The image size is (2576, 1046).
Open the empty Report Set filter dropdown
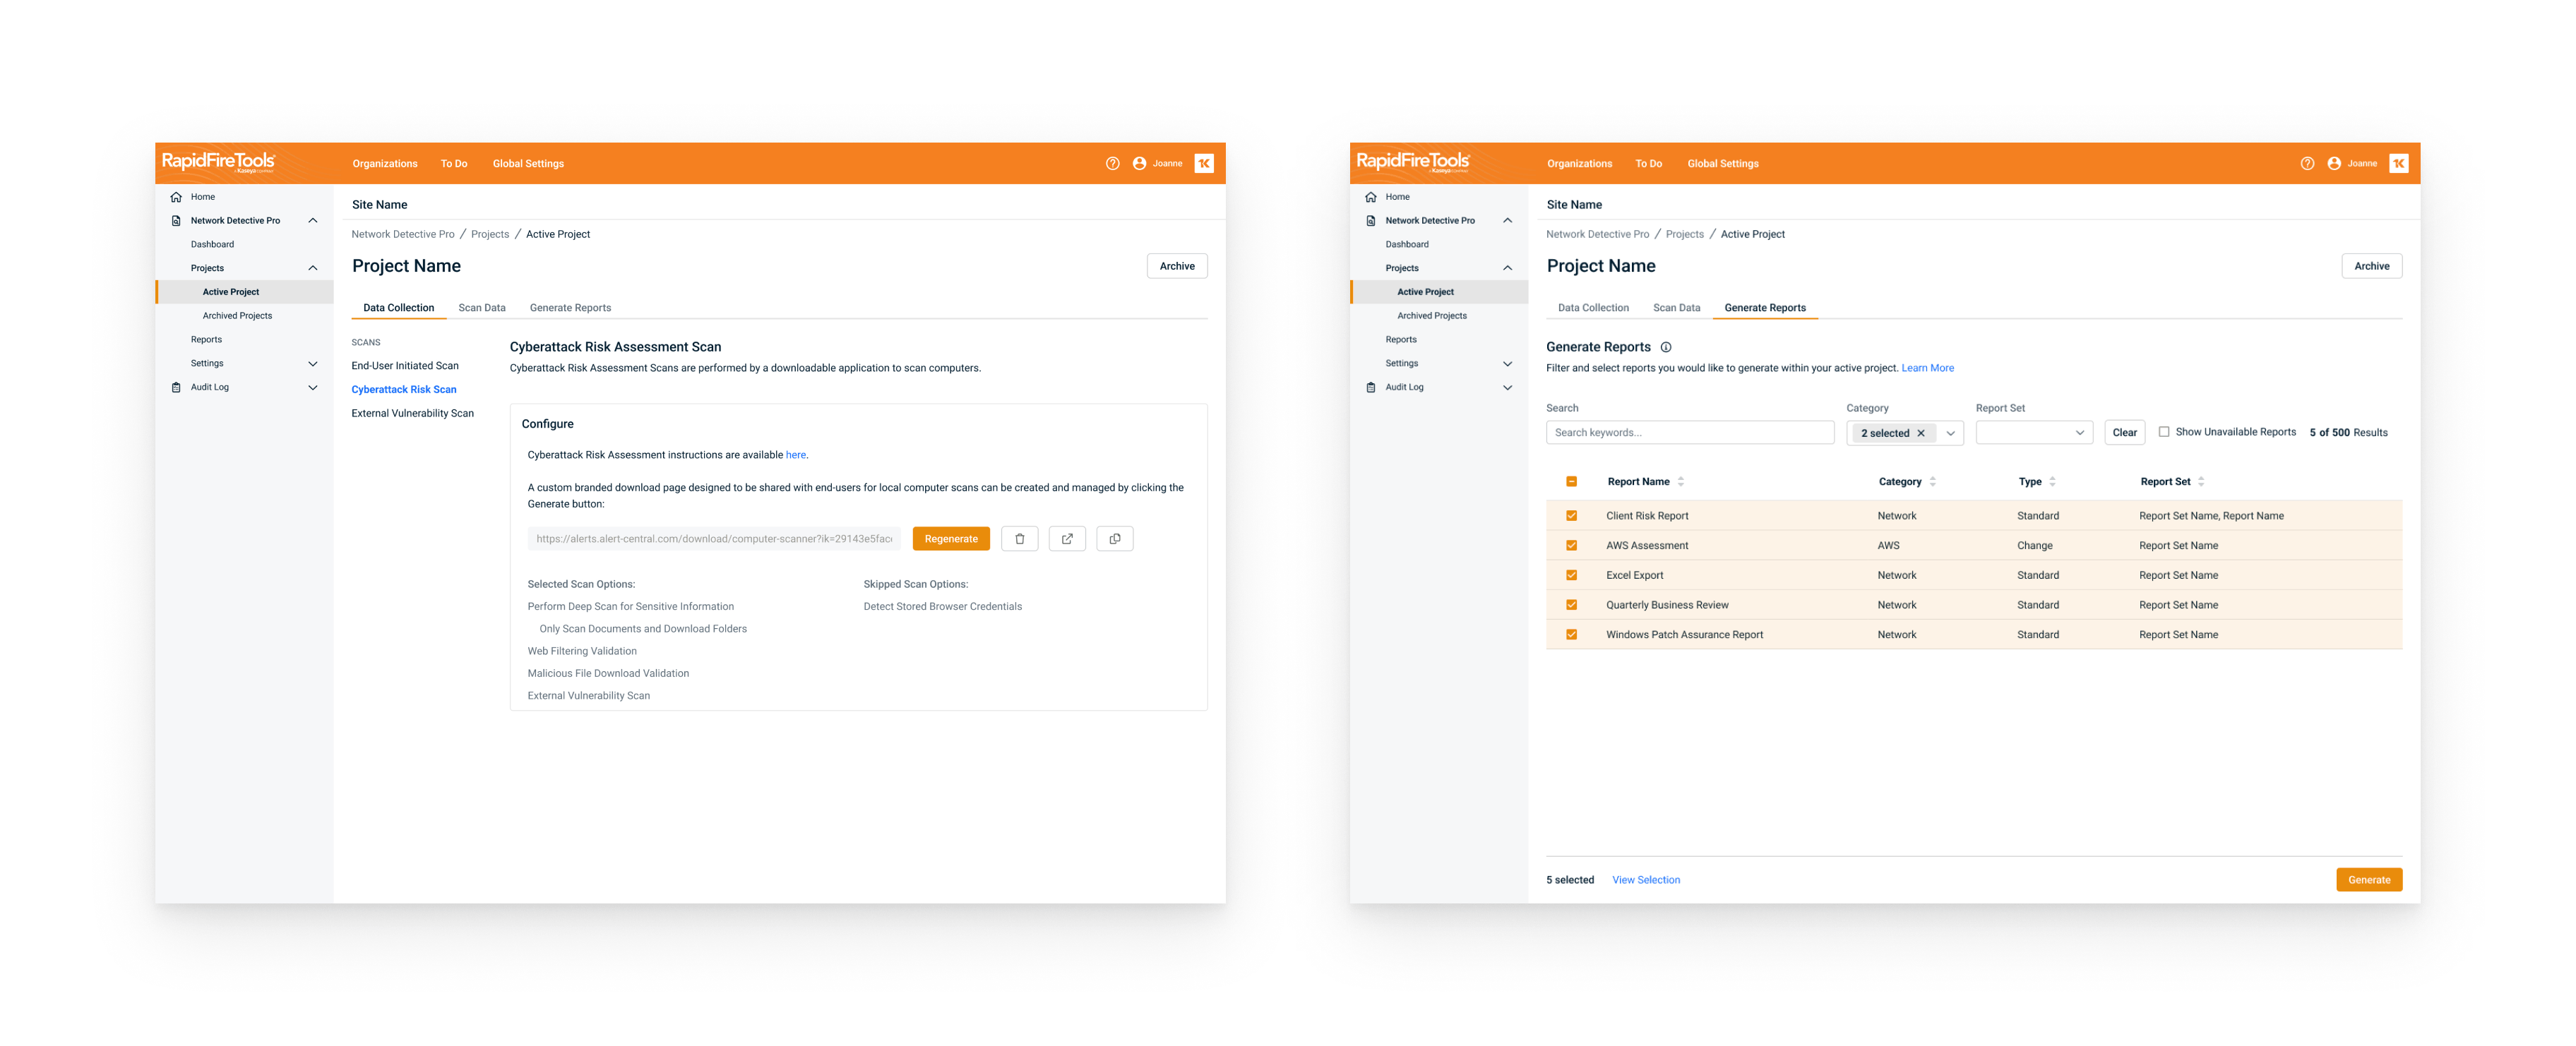(x=2034, y=433)
